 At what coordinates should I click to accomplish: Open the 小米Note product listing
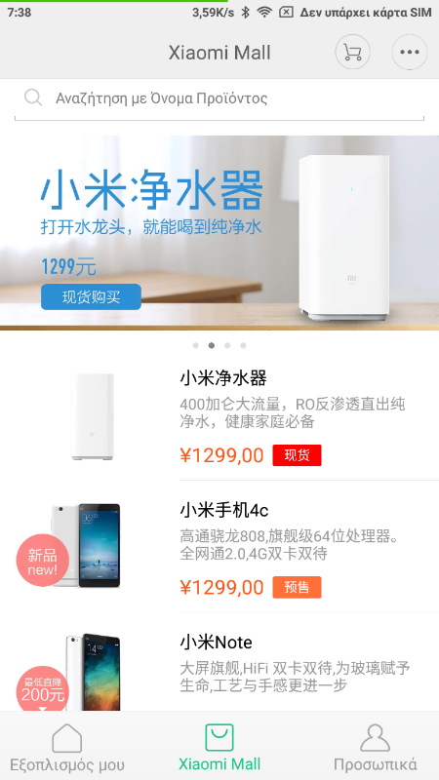point(219,666)
